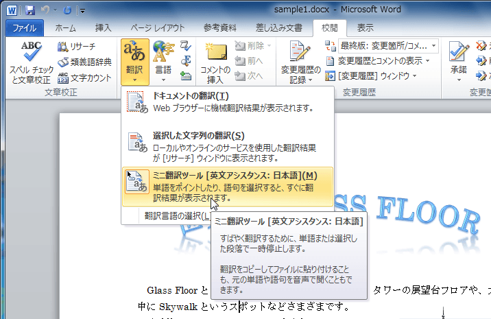Open 変更履歴の記録 dropdown arrow
This screenshot has height=319, width=491.
311,80
